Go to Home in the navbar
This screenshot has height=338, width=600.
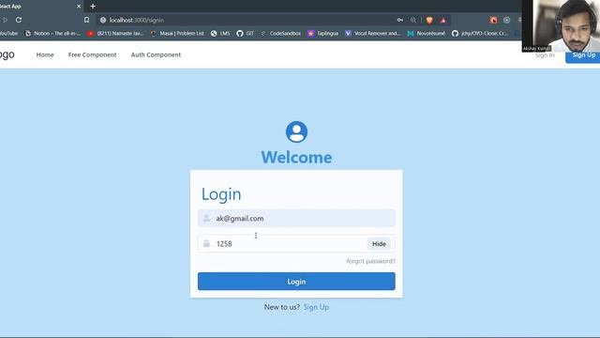pyautogui.click(x=45, y=54)
